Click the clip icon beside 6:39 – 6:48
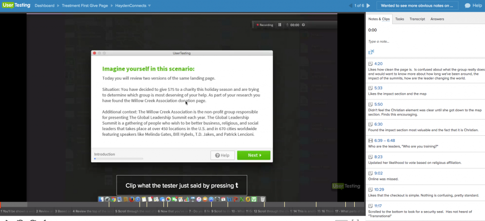Image resolution: width=485 pixels, height=221 pixels. [370, 141]
